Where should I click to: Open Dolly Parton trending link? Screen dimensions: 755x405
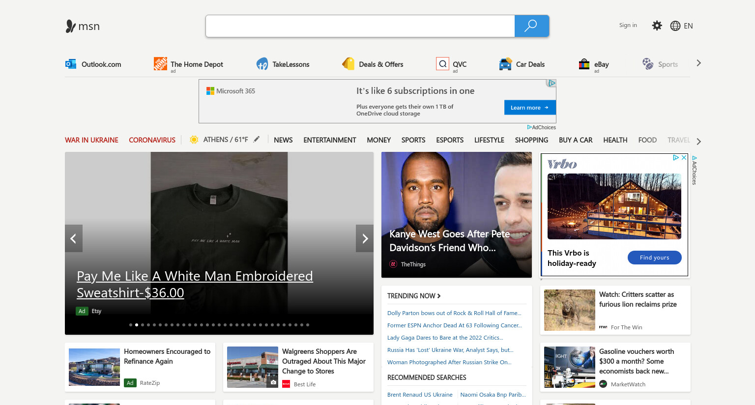click(x=454, y=313)
